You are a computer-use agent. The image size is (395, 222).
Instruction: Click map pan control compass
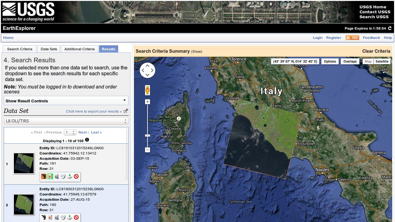coord(148,71)
